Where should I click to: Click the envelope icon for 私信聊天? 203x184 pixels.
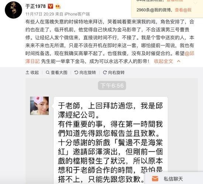155,179
